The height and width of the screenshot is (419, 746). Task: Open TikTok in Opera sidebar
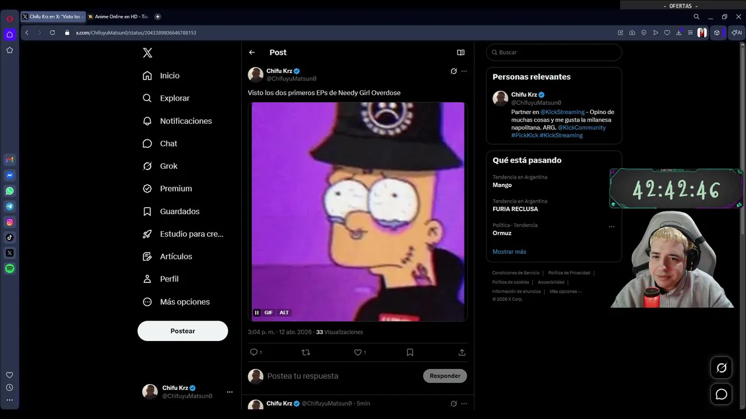[x=10, y=237]
